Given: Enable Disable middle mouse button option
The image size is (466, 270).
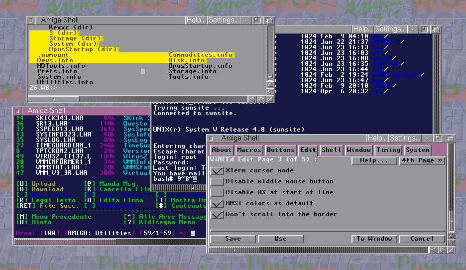Looking at the screenshot, I should tap(217, 182).
